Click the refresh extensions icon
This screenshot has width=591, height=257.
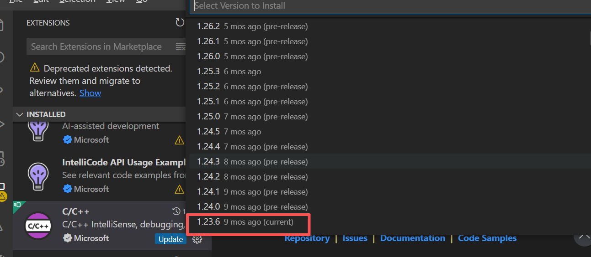pyautogui.click(x=180, y=23)
